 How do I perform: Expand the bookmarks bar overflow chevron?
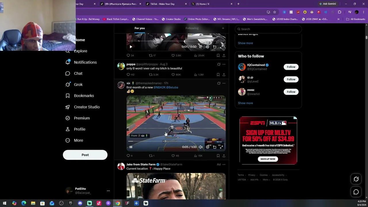[338, 19]
